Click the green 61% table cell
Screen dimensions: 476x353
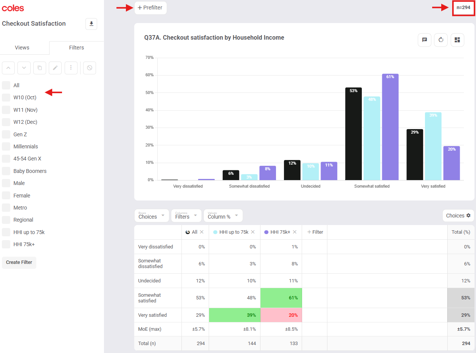click(281, 298)
